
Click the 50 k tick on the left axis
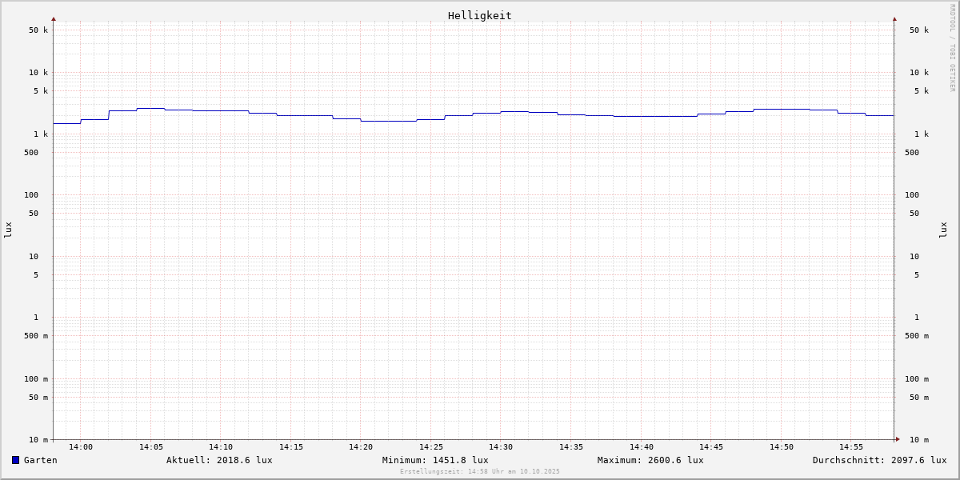point(38,30)
